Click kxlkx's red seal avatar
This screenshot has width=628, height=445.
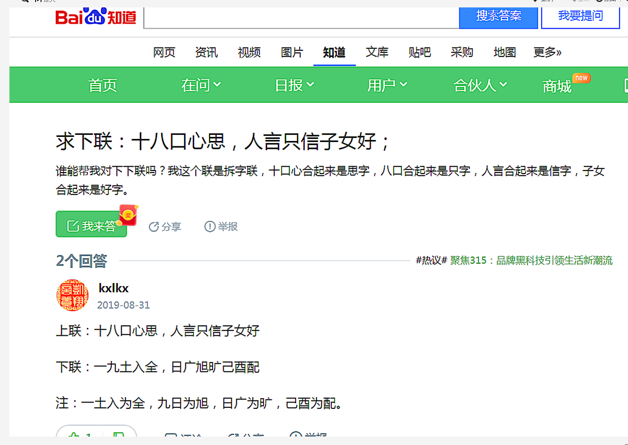click(x=73, y=296)
